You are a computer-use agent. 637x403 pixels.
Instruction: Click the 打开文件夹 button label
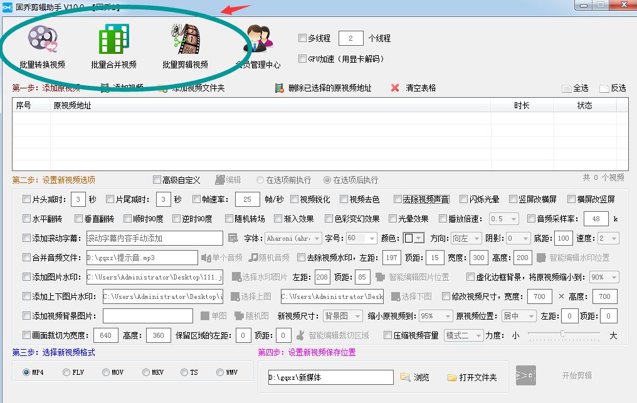click(x=478, y=377)
